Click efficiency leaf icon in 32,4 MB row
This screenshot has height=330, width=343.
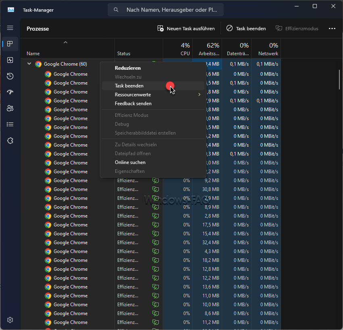pyautogui.click(x=156, y=243)
